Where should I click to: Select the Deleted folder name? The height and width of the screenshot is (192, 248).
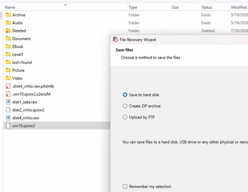[x=19, y=31]
